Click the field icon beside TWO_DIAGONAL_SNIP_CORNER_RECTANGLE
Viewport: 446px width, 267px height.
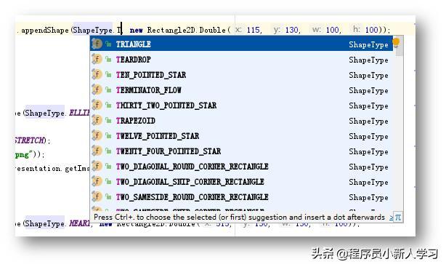[x=97, y=181]
